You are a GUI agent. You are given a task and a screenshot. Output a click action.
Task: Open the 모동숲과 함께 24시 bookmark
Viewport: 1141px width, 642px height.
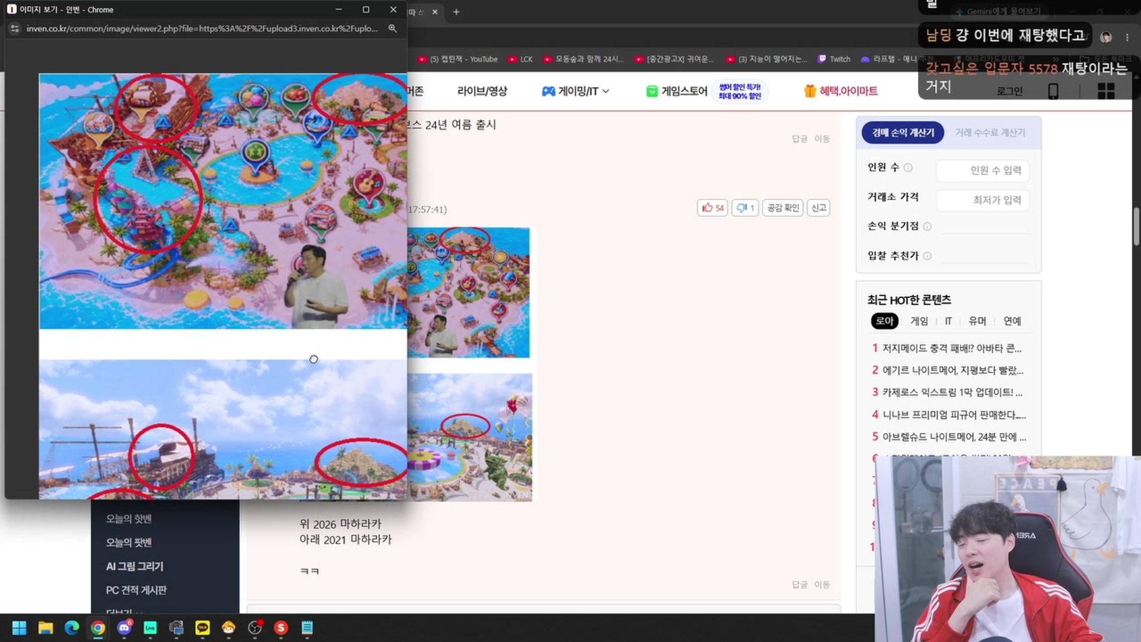[x=584, y=59]
